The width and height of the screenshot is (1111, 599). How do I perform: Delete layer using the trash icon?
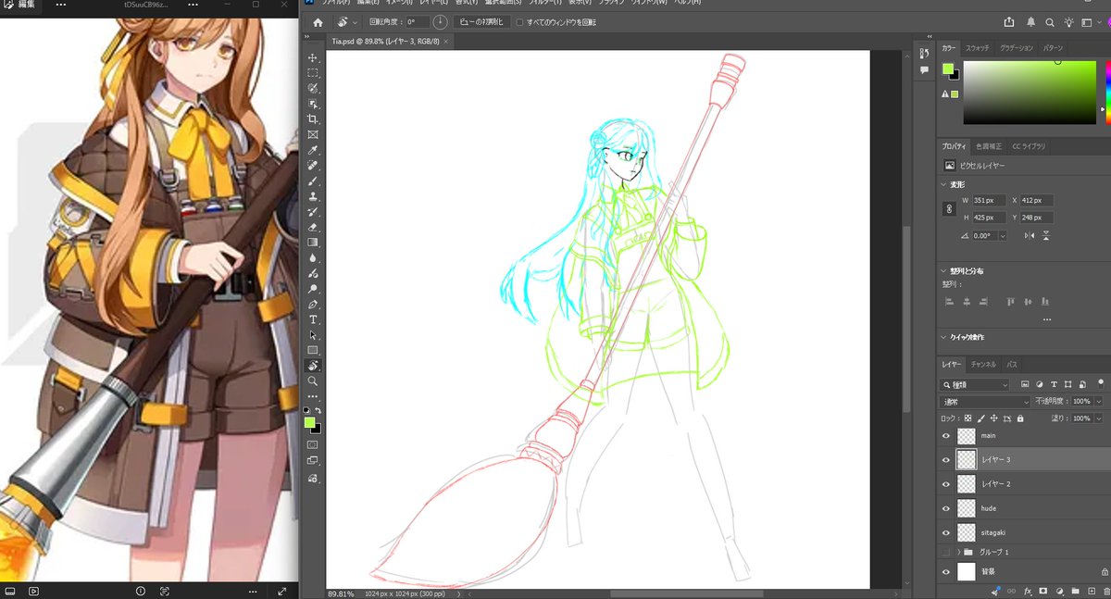(x=1105, y=590)
